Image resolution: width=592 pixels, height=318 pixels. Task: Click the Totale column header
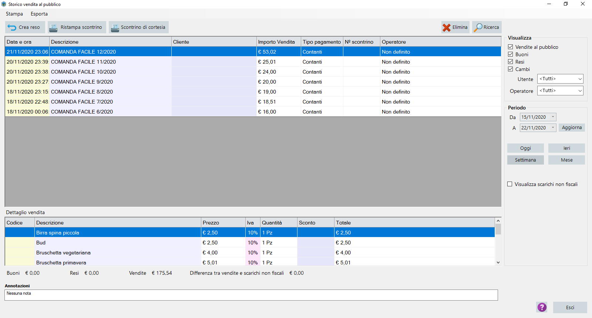(414, 223)
